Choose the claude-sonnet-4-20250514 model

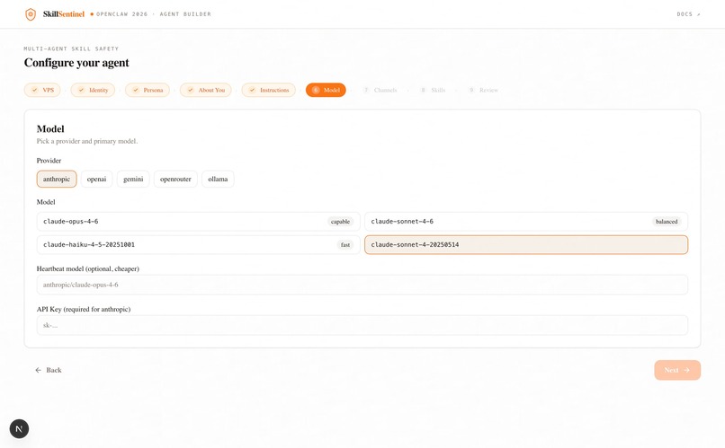click(x=526, y=244)
